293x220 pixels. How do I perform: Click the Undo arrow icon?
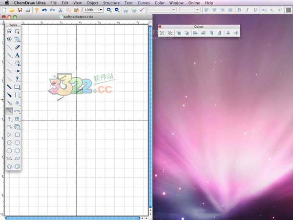coord(44,10)
